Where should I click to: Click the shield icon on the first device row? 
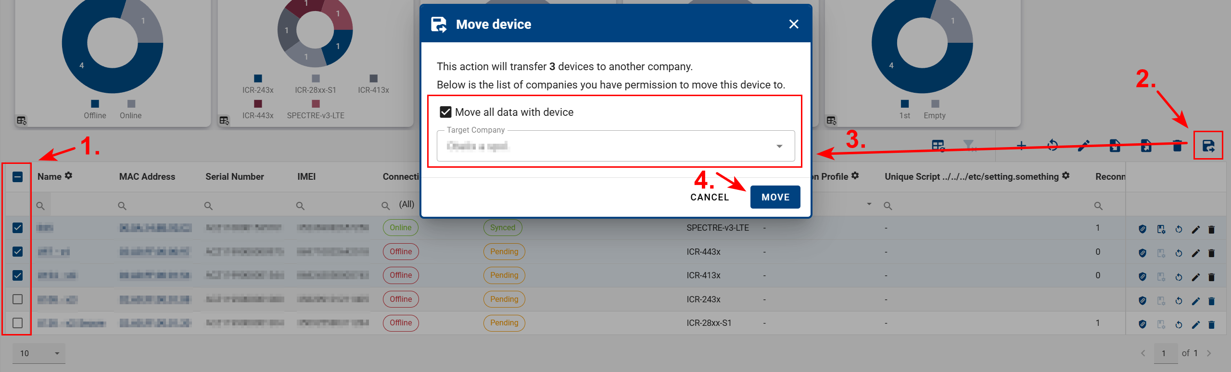click(x=1142, y=228)
